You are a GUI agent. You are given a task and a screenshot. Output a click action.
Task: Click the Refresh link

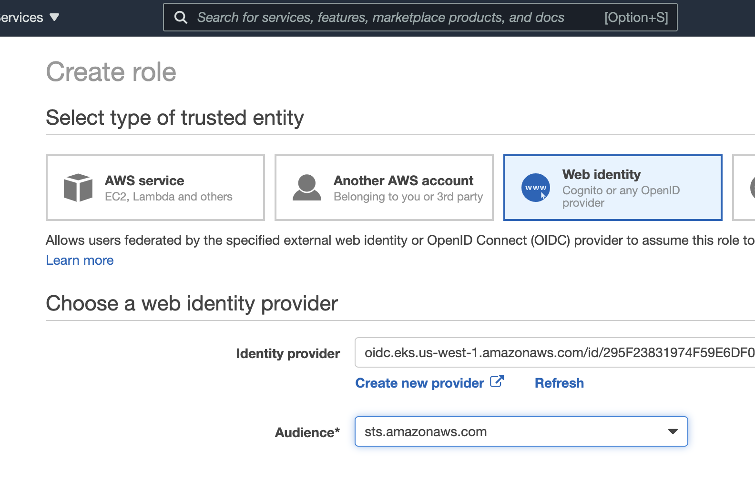click(x=559, y=383)
